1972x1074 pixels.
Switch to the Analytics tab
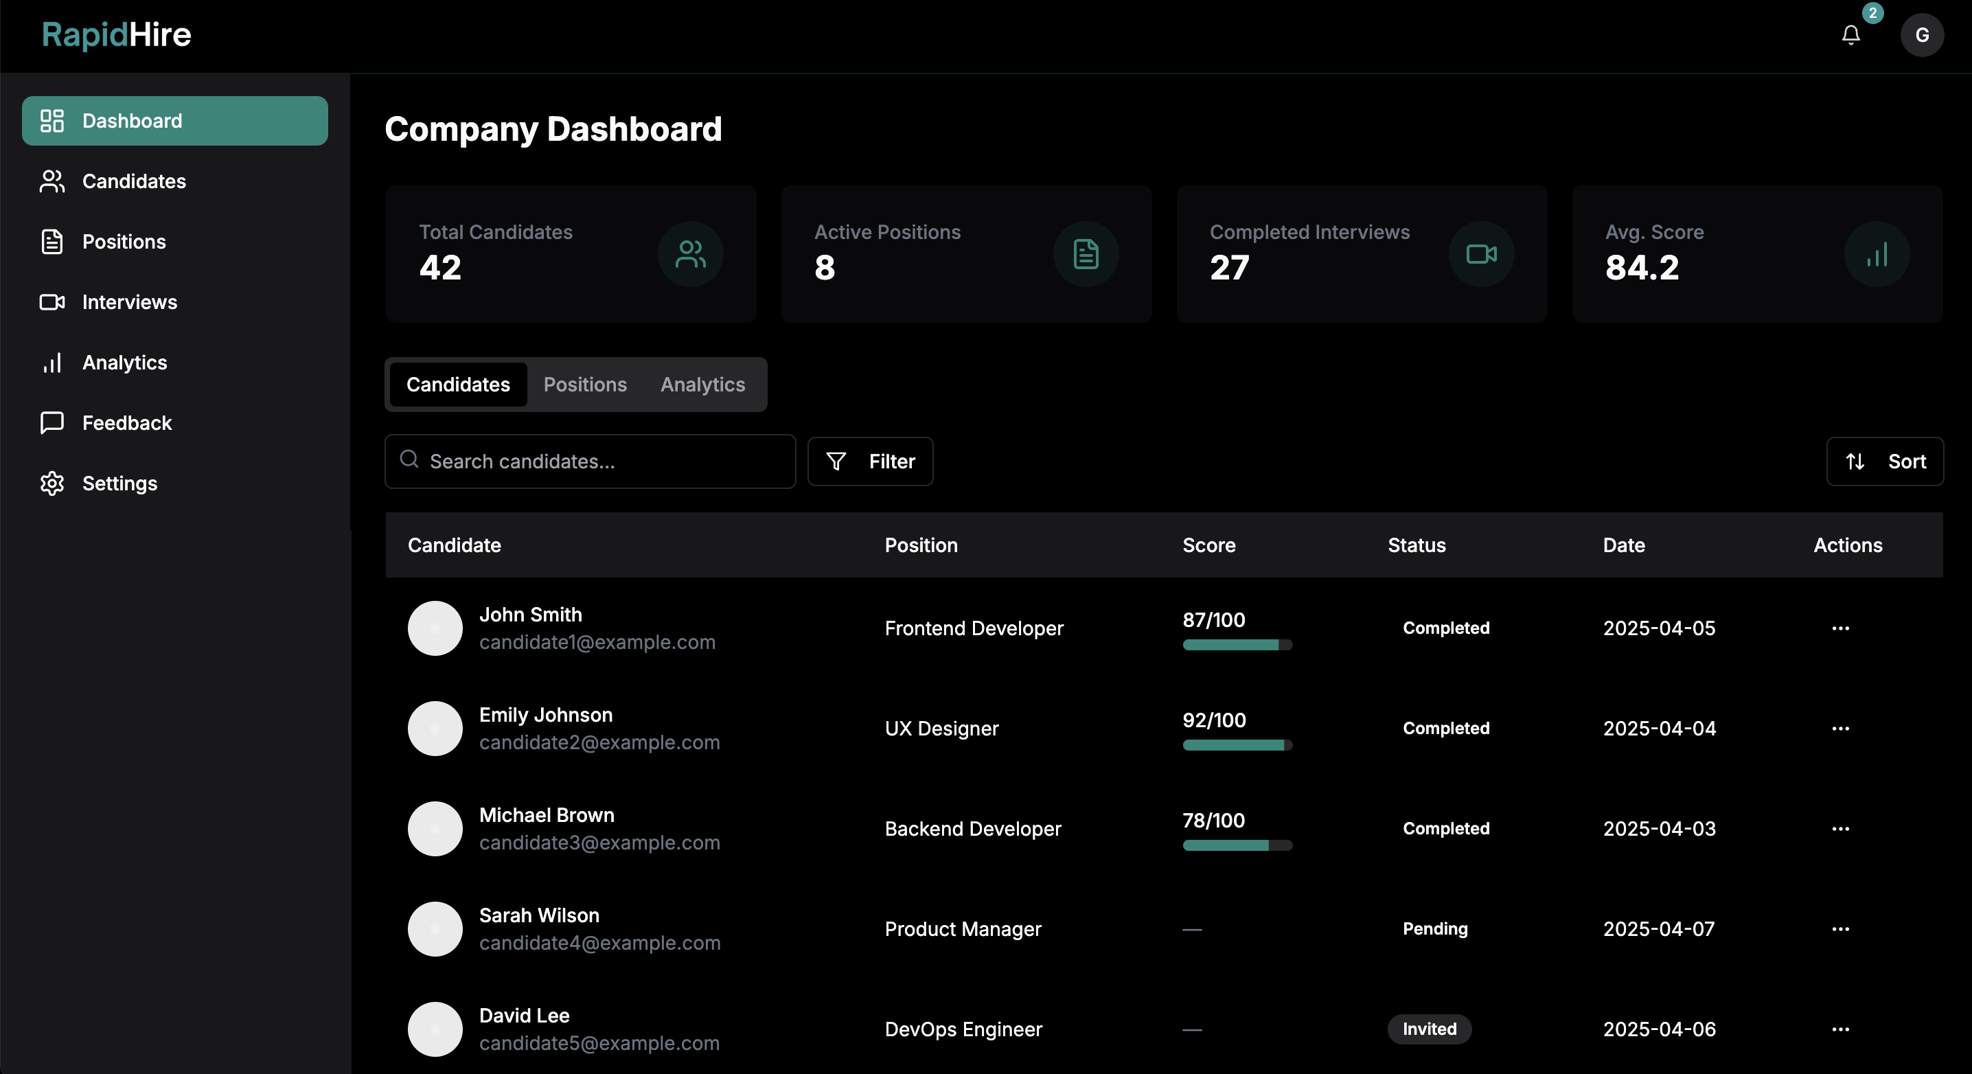(x=702, y=385)
